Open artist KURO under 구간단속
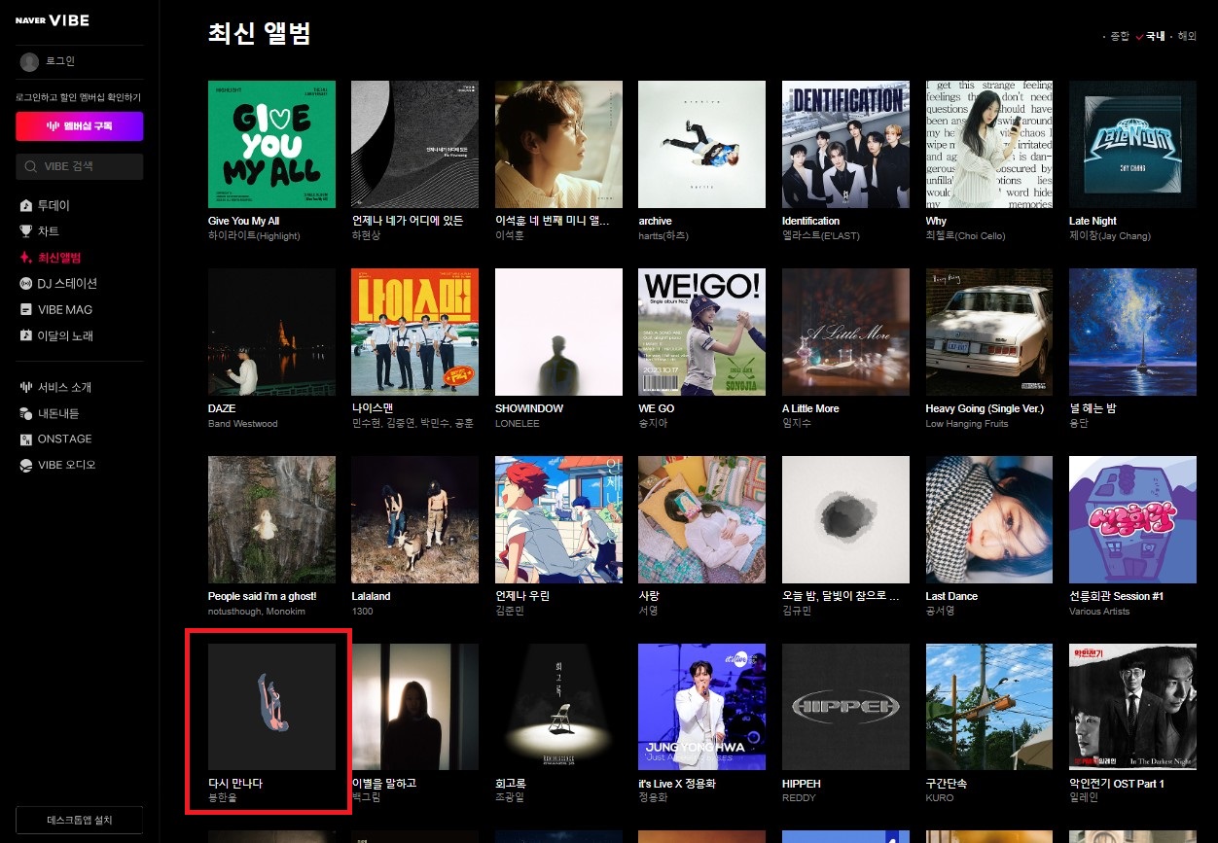 [941, 798]
